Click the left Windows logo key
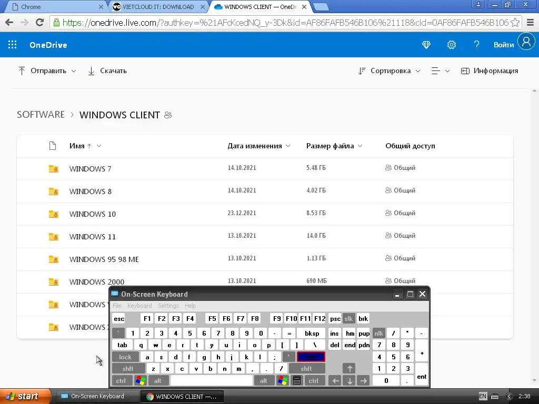This screenshot has height=404, width=539. [x=140, y=381]
